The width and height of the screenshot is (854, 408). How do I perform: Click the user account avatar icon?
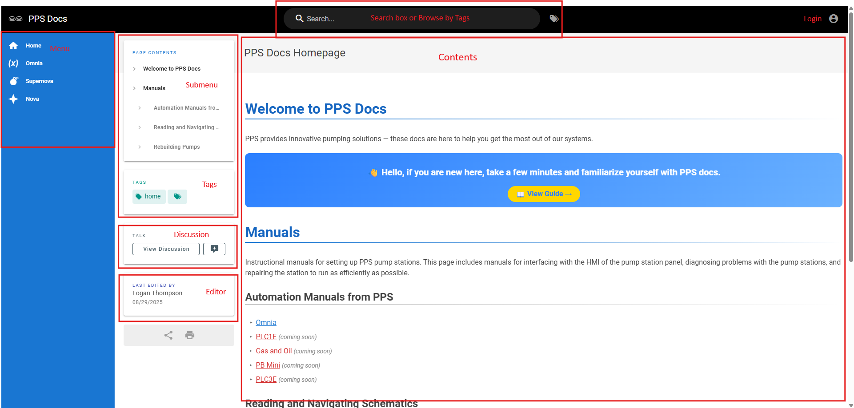click(834, 19)
